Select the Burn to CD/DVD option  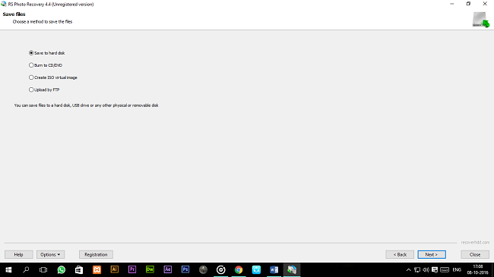pyautogui.click(x=46, y=65)
